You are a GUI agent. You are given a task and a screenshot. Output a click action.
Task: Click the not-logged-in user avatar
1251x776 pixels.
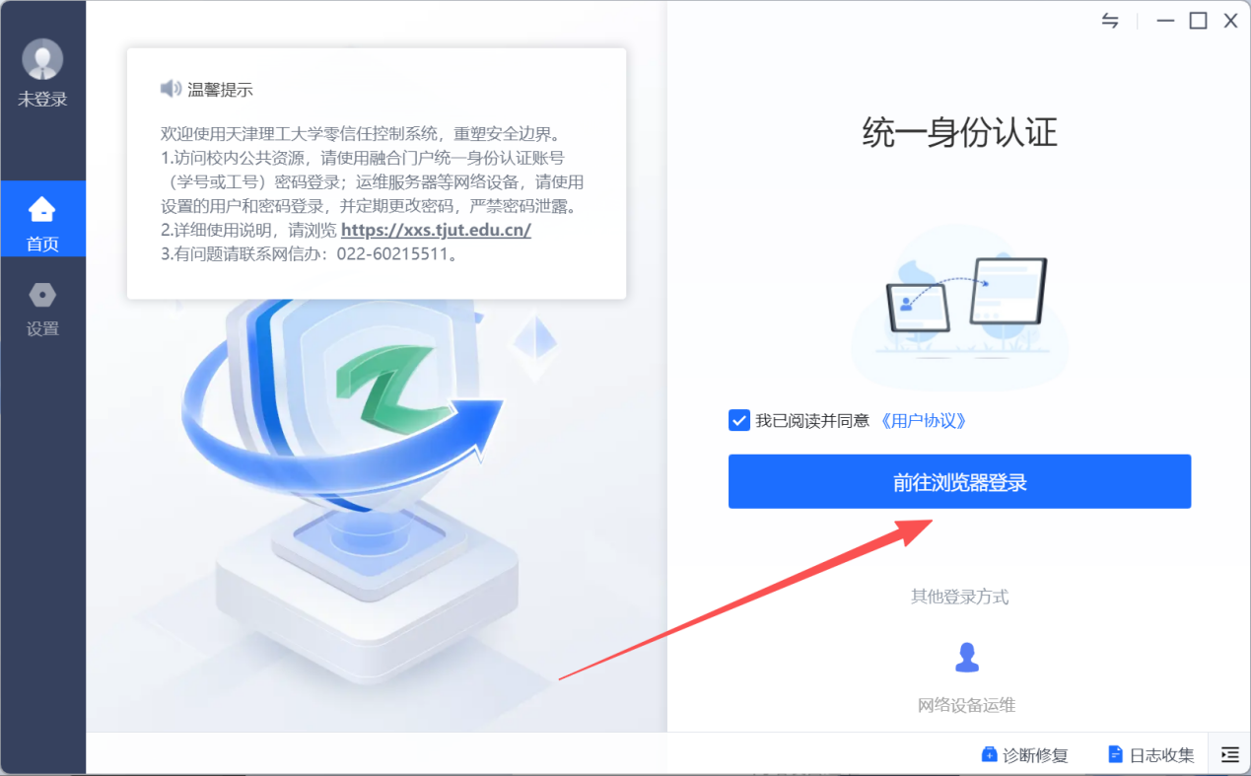tap(42, 59)
